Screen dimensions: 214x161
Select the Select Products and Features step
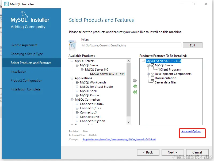pos(31,63)
